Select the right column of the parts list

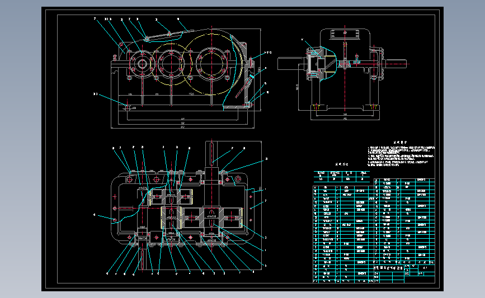(404, 221)
